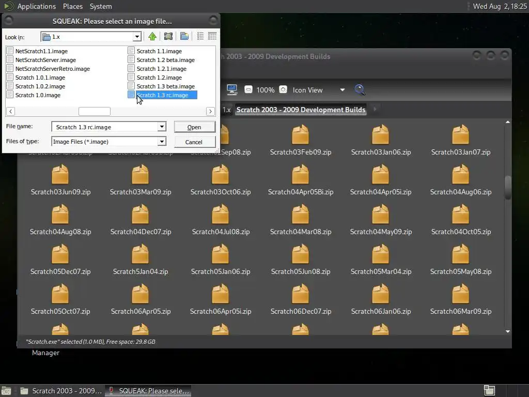This screenshot has width=529, height=397.
Task: Click the file list horizontal scrollbar thumb
Action: [95, 111]
